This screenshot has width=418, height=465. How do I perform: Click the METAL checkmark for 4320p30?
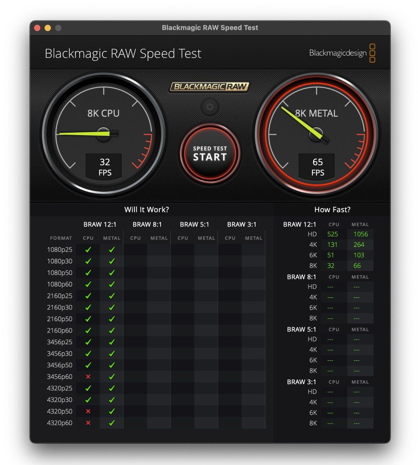[x=112, y=400]
